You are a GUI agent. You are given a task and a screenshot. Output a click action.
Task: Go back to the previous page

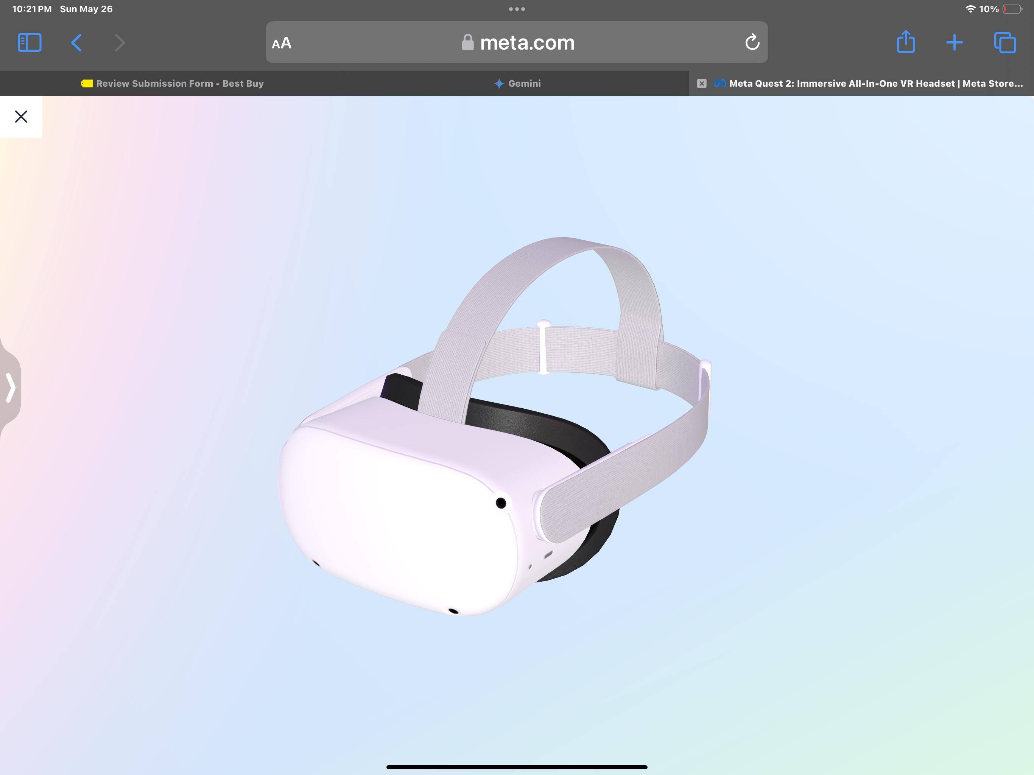tap(77, 42)
